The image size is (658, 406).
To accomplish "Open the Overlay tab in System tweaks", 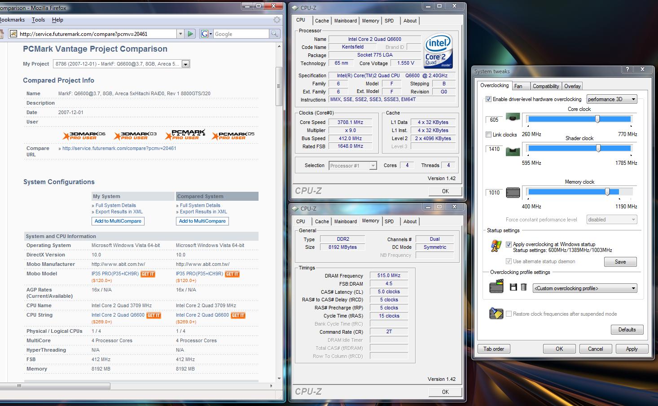I will coord(572,86).
